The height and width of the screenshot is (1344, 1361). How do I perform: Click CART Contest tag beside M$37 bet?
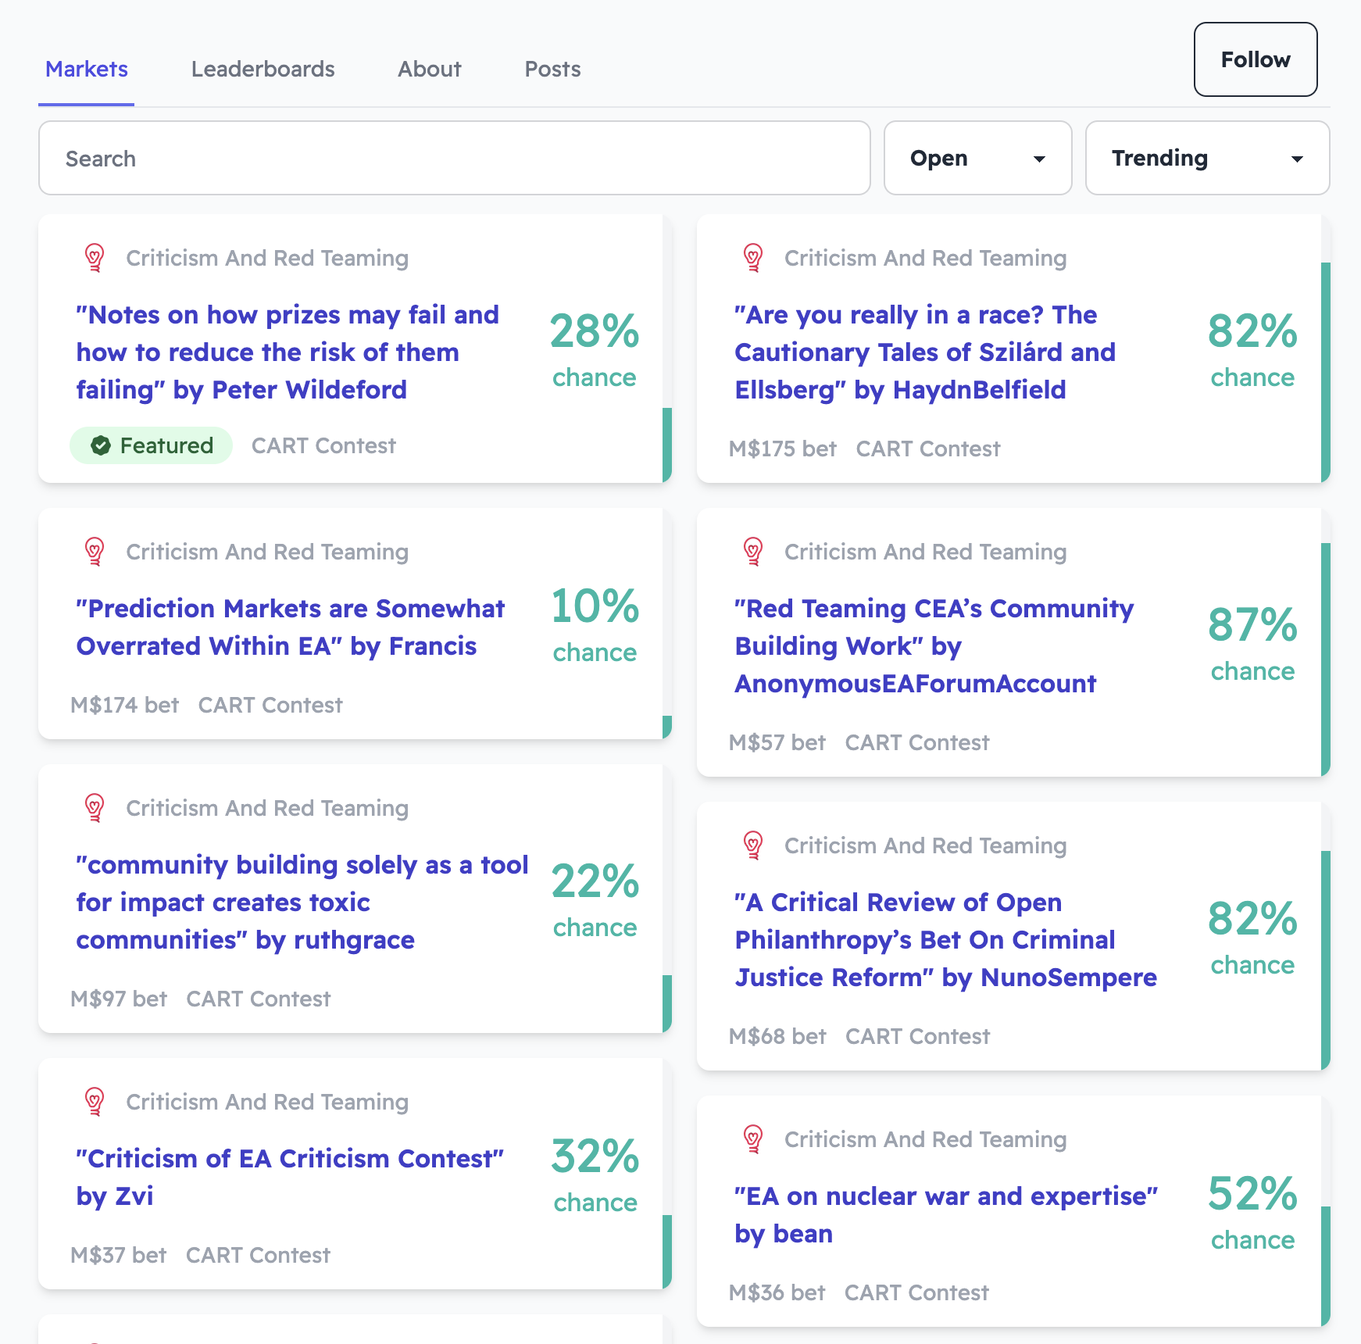point(258,1255)
